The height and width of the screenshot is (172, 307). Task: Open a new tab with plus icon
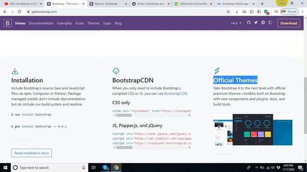262,4
